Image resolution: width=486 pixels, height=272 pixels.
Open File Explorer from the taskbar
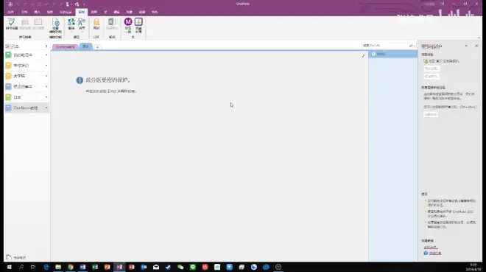coord(58,267)
